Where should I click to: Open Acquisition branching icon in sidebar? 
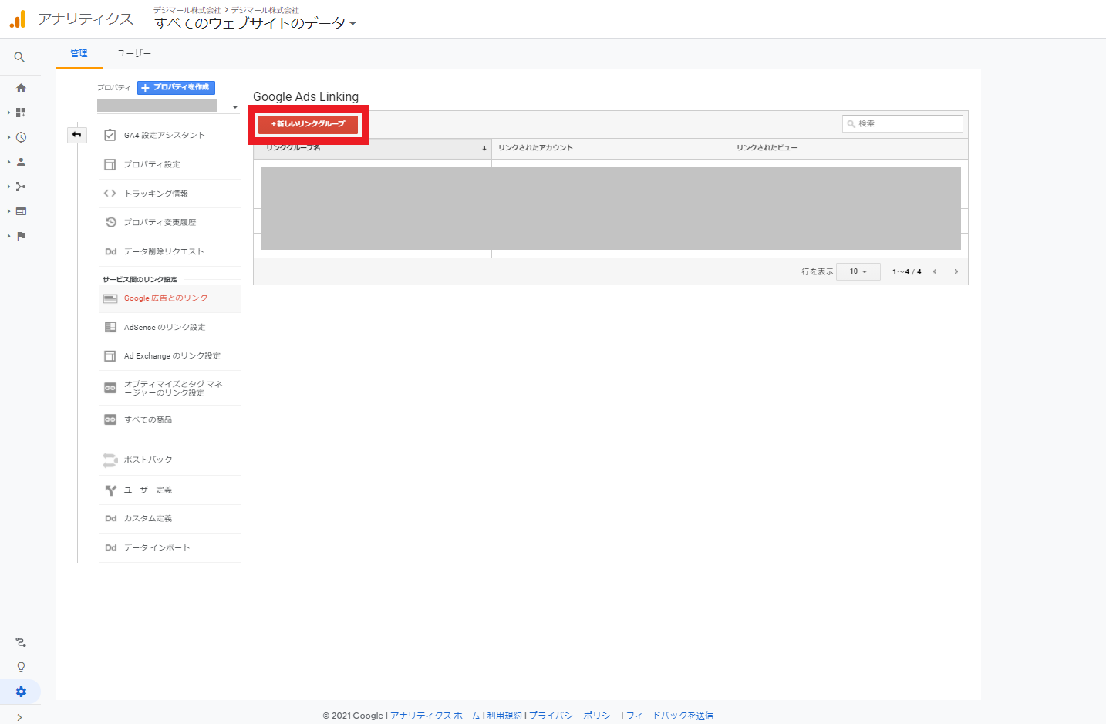(21, 187)
